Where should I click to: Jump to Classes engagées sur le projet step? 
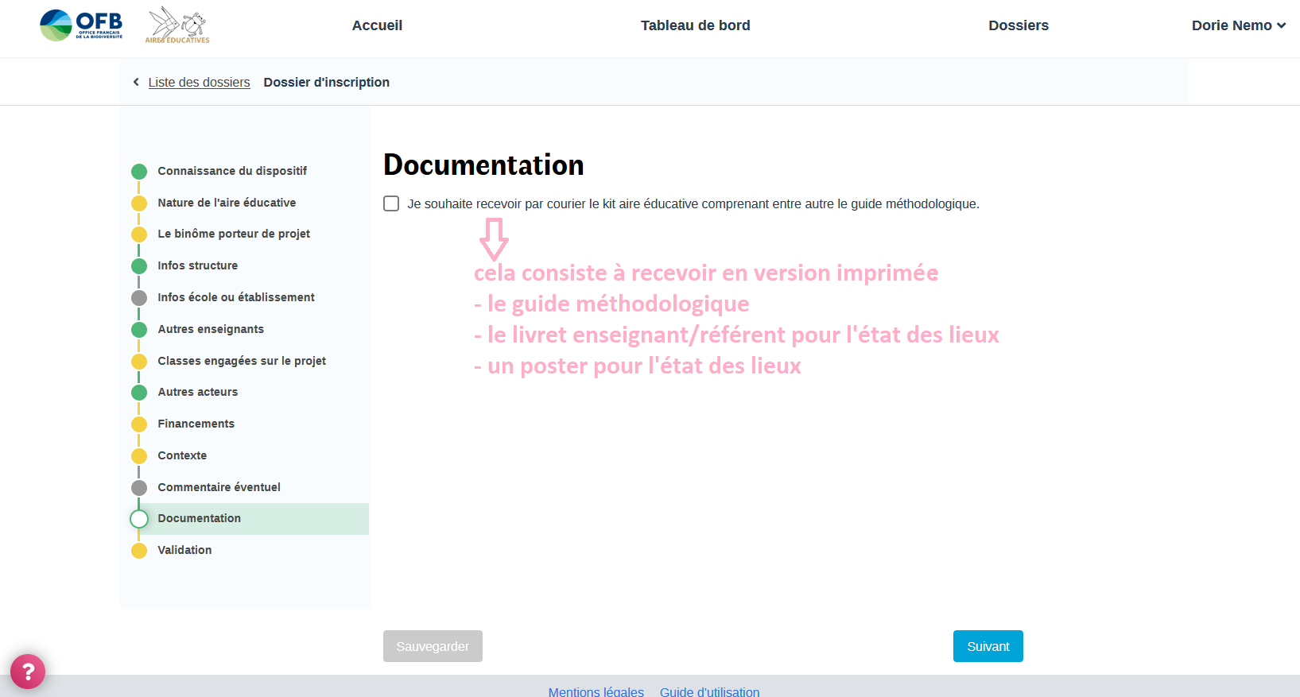[x=242, y=361]
